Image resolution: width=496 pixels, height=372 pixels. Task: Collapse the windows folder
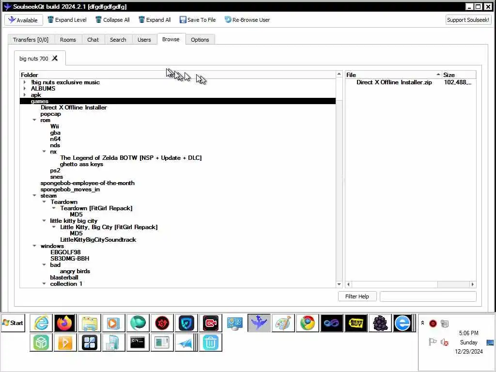tap(34, 246)
